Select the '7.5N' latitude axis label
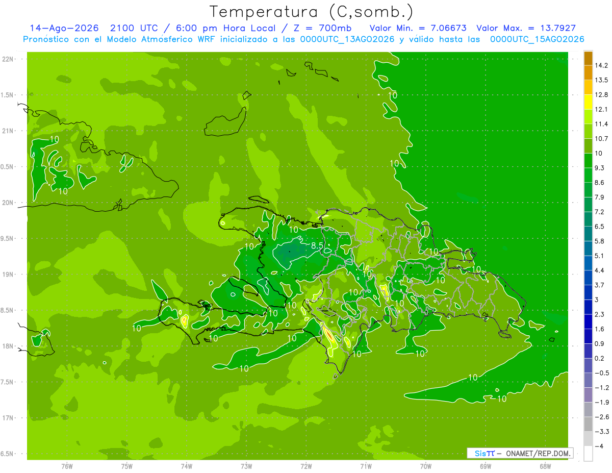Viewport: 612px width, 473px height. 7,382
